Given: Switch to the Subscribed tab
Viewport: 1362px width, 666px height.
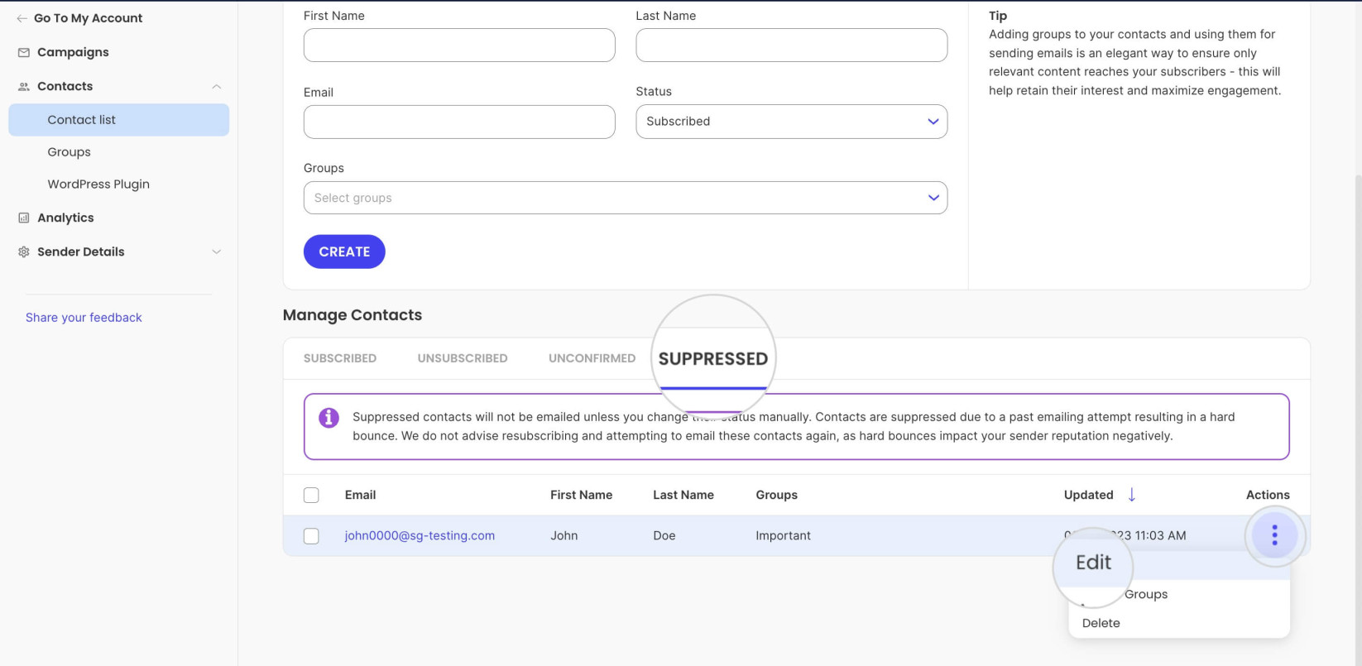Looking at the screenshot, I should click(x=340, y=358).
